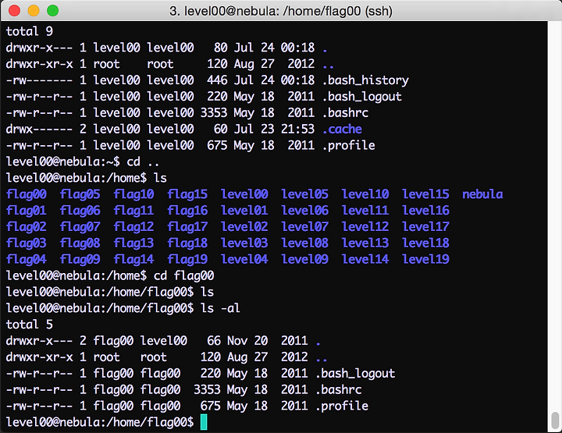Select .profile in the level00 listing
The height and width of the screenshot is (433, 562).
(x=348, y=145)
